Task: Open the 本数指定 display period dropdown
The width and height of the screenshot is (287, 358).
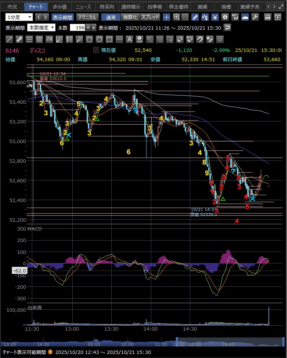Action: pyautogui.click(x=42, y=27)
